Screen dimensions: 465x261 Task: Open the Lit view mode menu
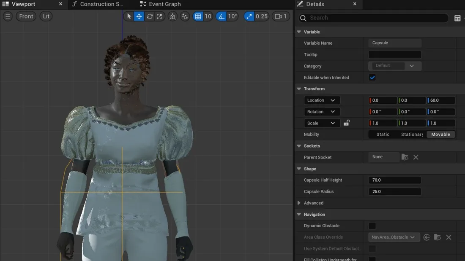(x=46, y=16)
